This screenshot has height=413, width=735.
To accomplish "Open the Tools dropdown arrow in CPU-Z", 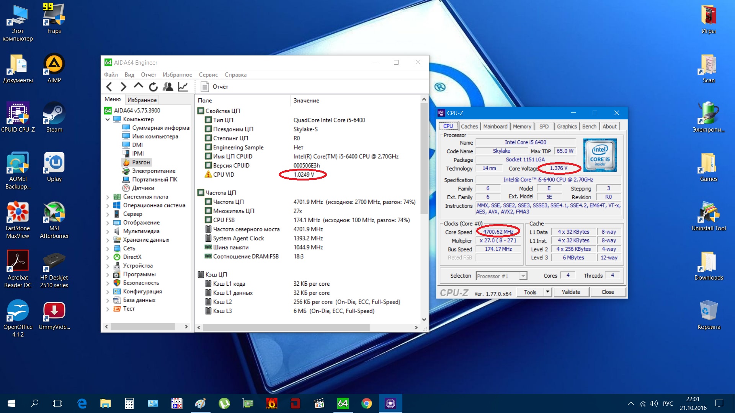I will pyautogui.click(x=547, y=292).
